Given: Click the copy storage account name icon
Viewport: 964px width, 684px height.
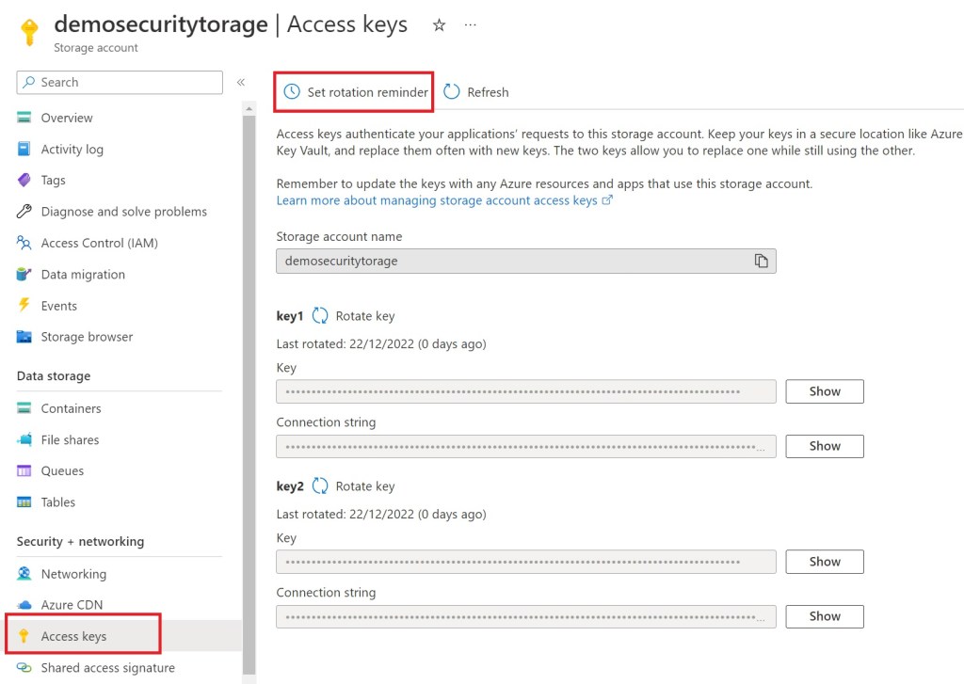Looking at the screenshot, I should (x=762, y=261).
